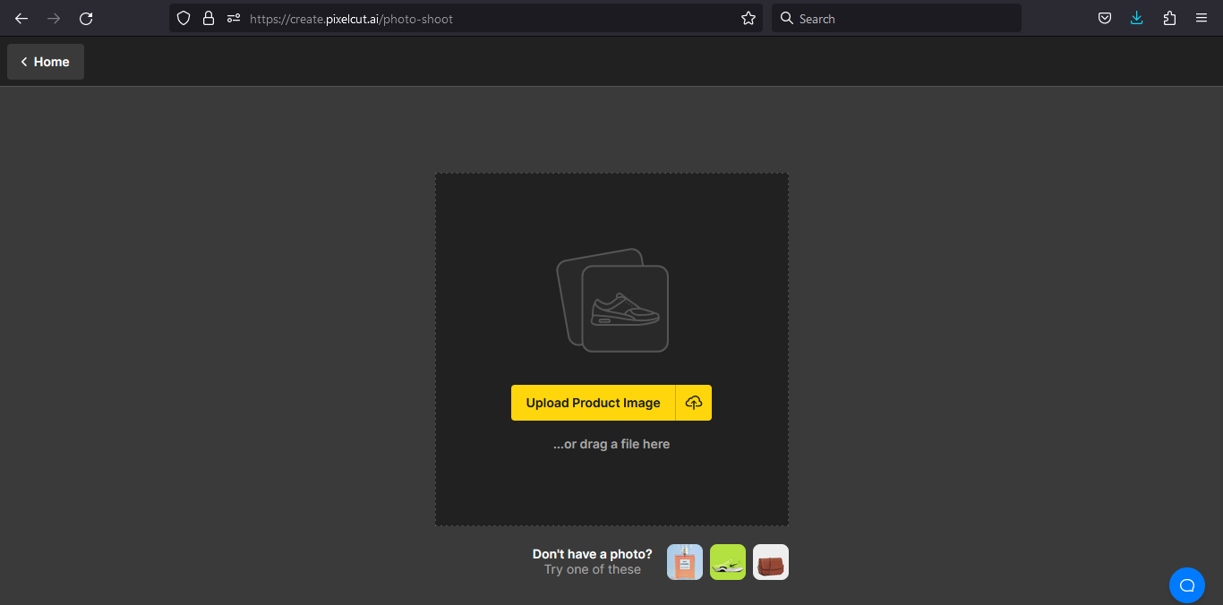1223x605 pixels.
Task: Navigate back using the Home button
Action: tap(45, 61)
